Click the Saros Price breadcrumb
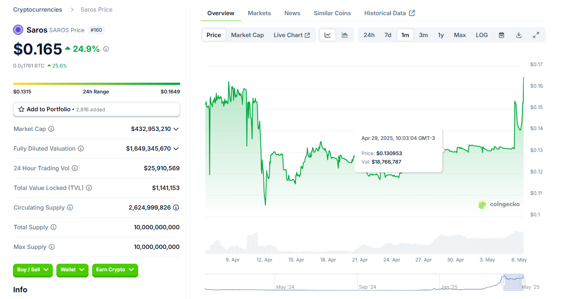This screenshot has width=564, height=299. click(x=97, y=9)
